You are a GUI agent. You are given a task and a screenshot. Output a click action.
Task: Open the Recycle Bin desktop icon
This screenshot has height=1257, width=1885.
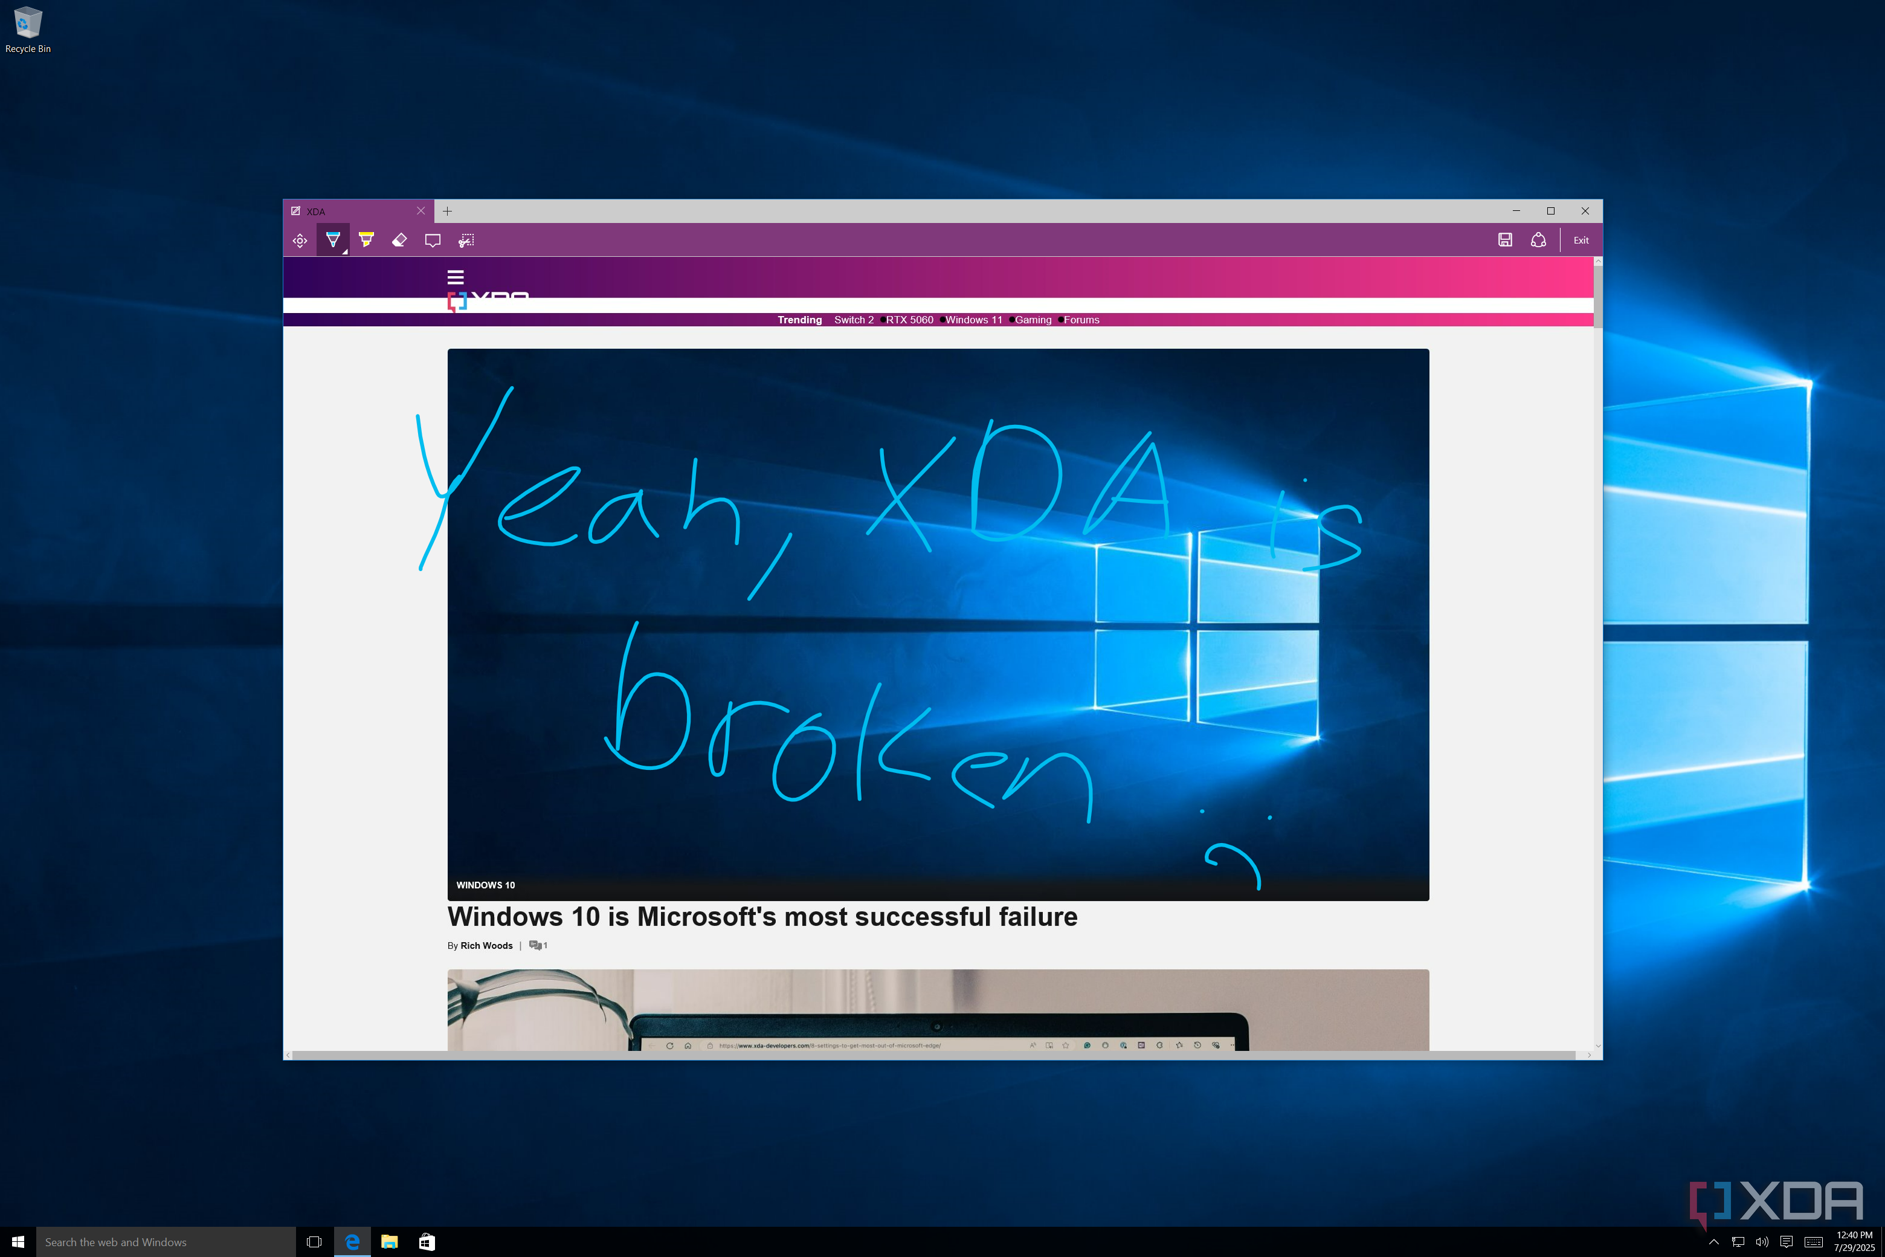28,30
